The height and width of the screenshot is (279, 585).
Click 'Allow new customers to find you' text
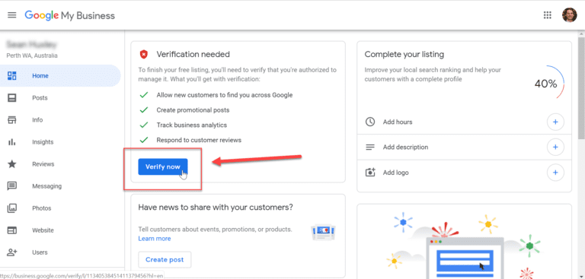(224, 95)
